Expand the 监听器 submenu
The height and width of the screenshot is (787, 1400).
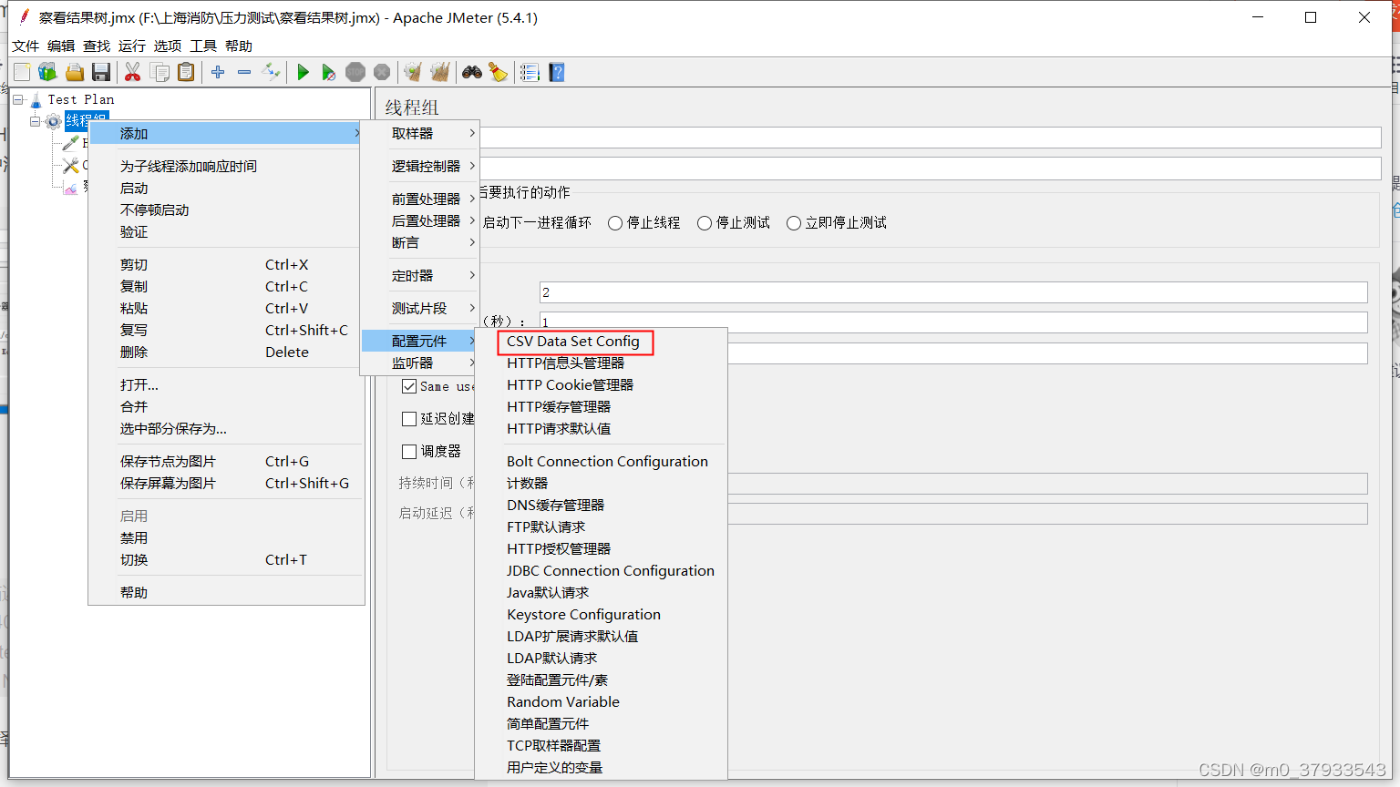[420, 363]
